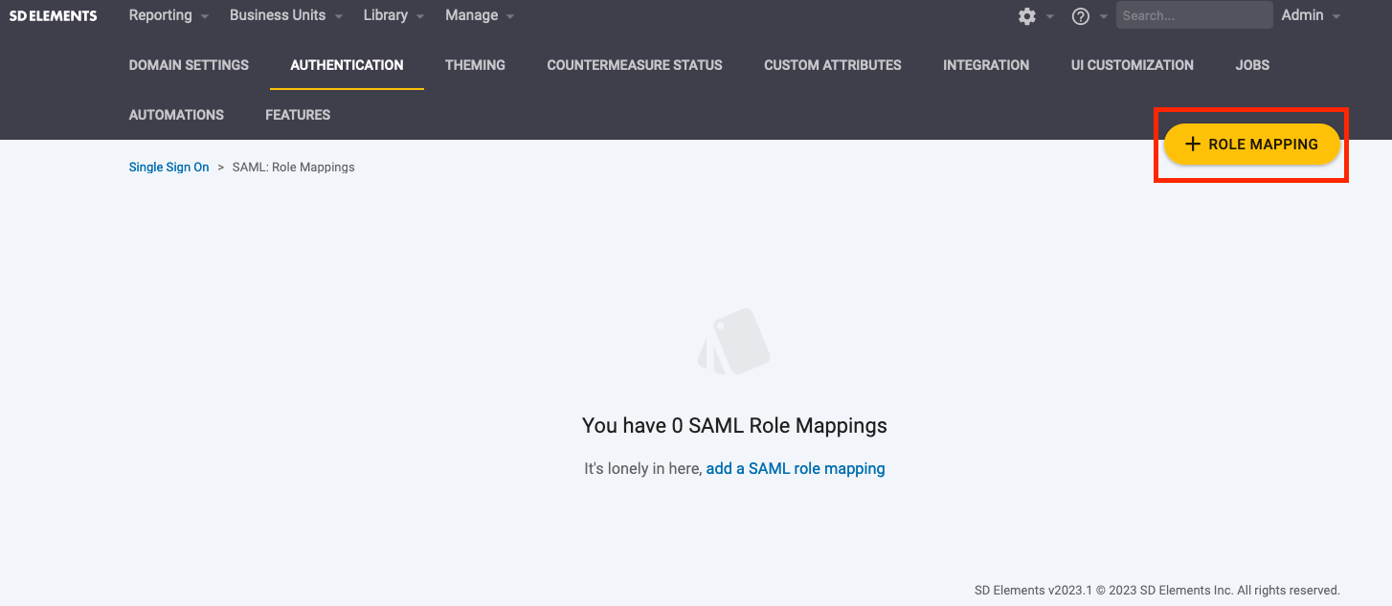Click the help question mark icon
Viewport: 1392px width, 606px height.
click(1080, 16)
